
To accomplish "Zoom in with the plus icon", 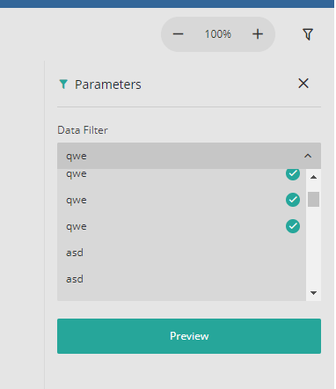I will tap(258, 34).
